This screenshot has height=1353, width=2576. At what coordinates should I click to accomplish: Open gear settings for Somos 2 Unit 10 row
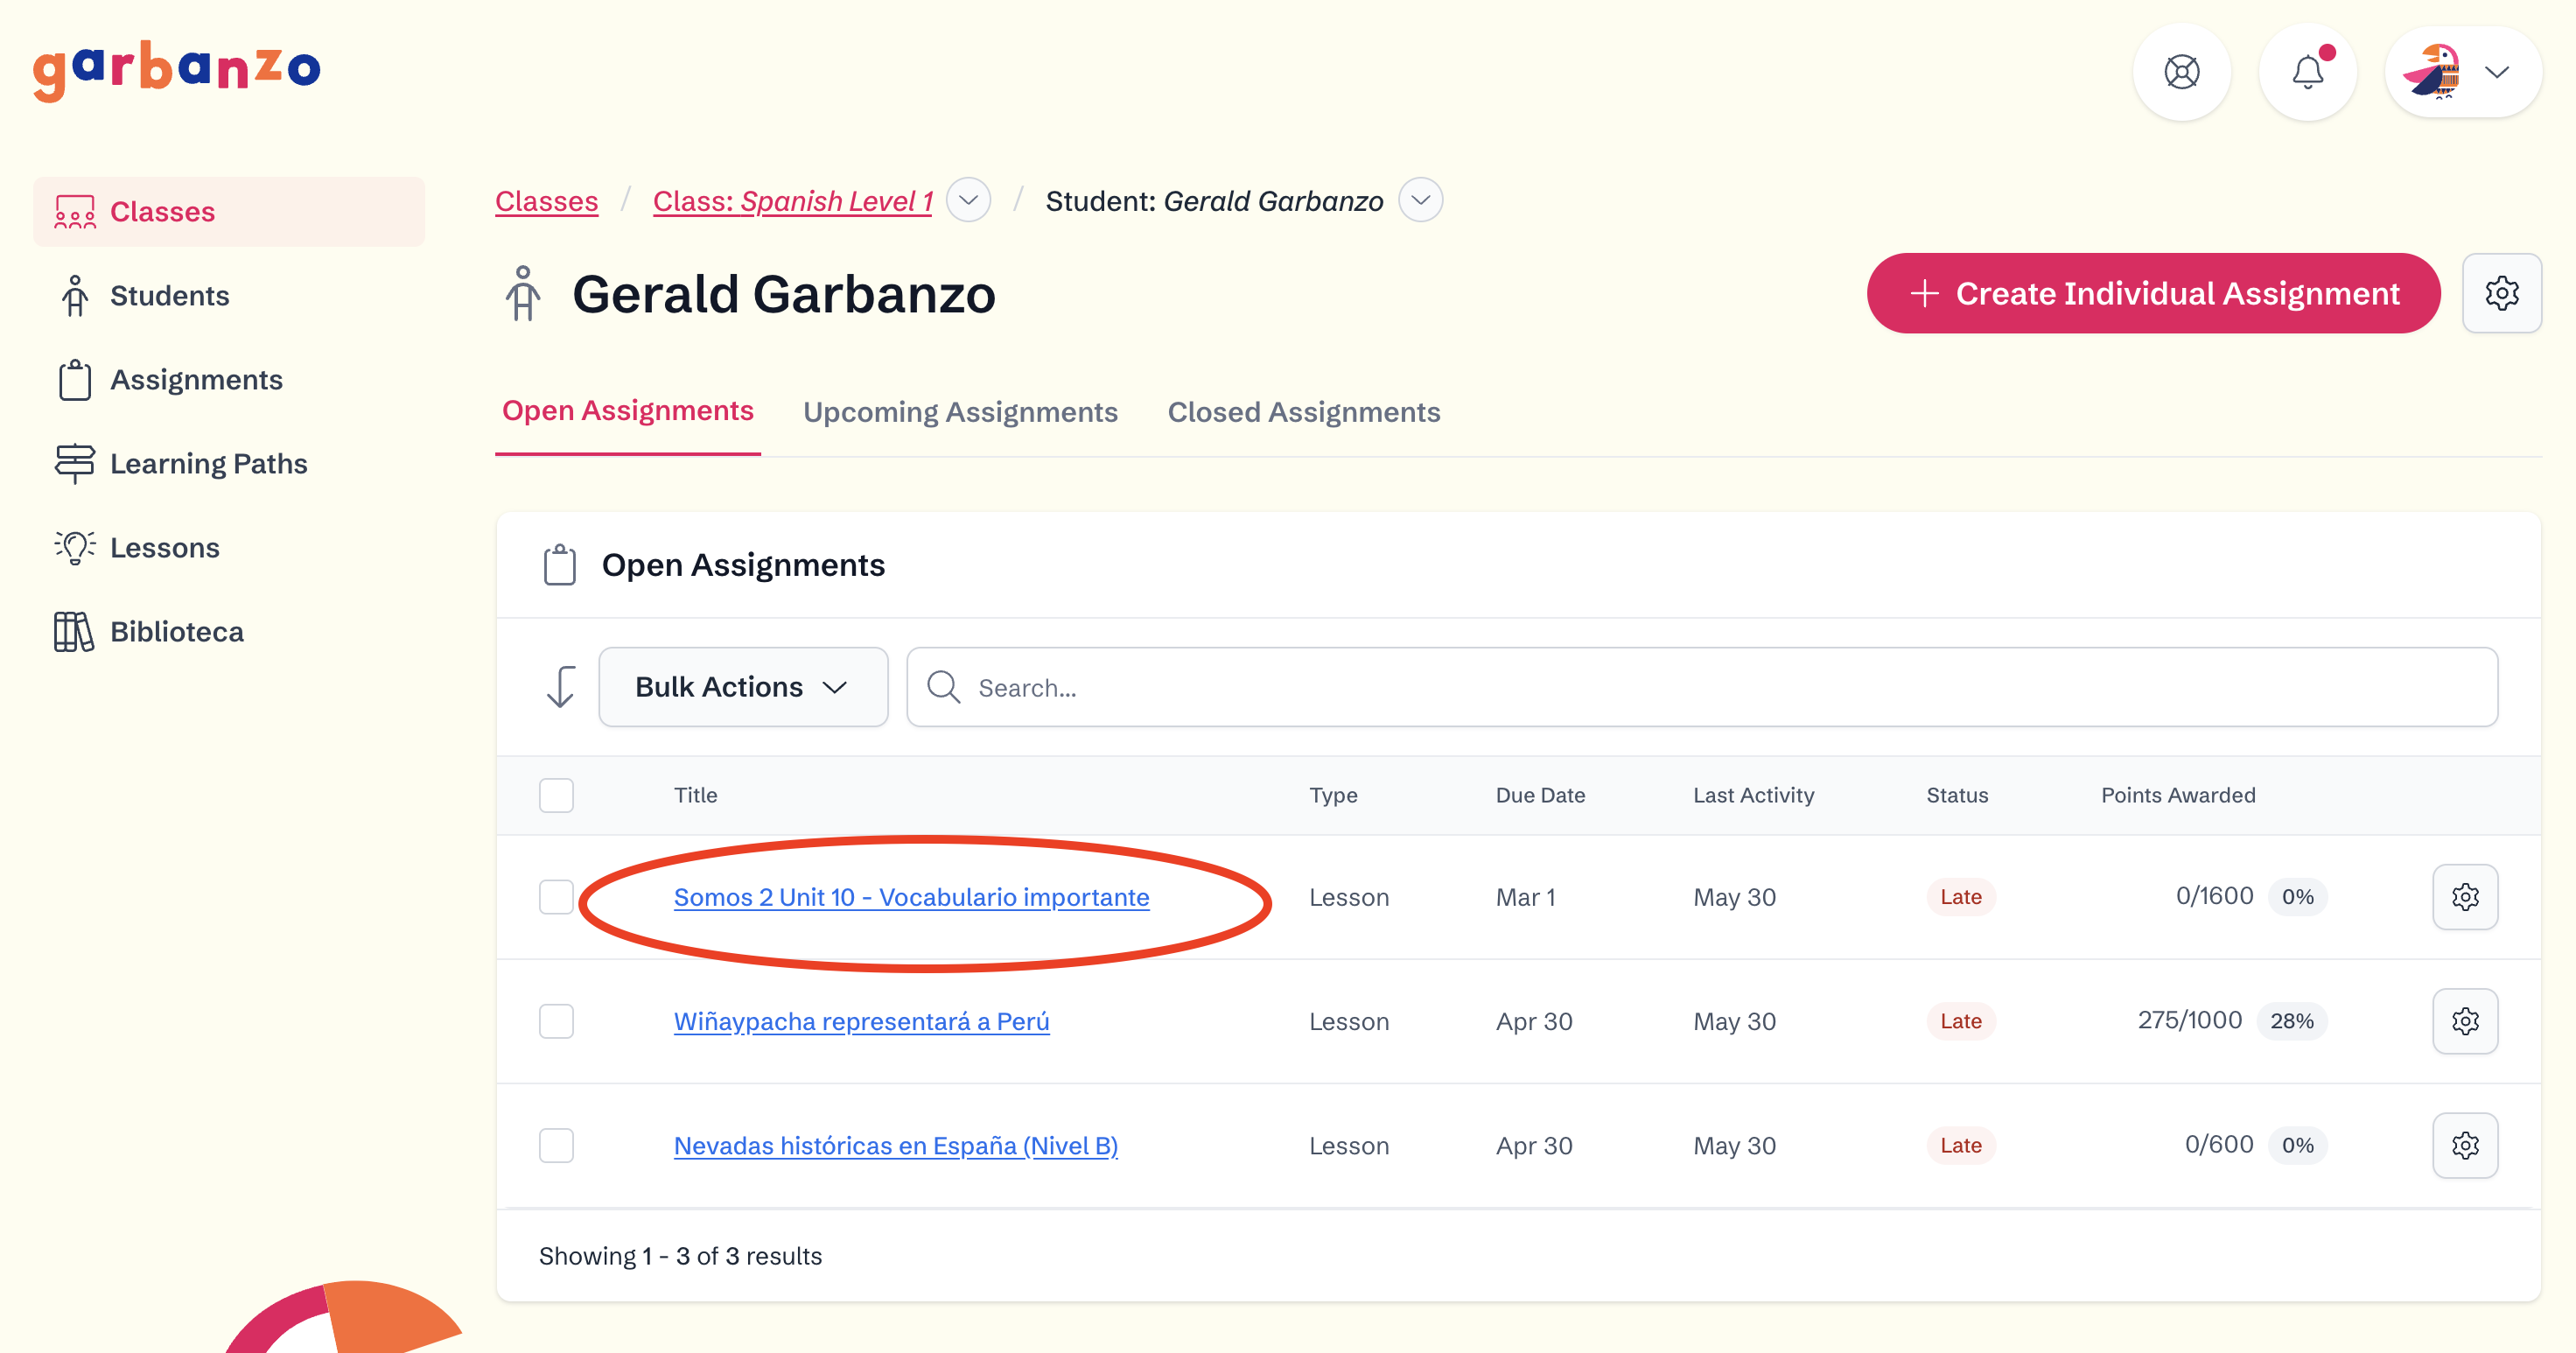coord(2464,897)
